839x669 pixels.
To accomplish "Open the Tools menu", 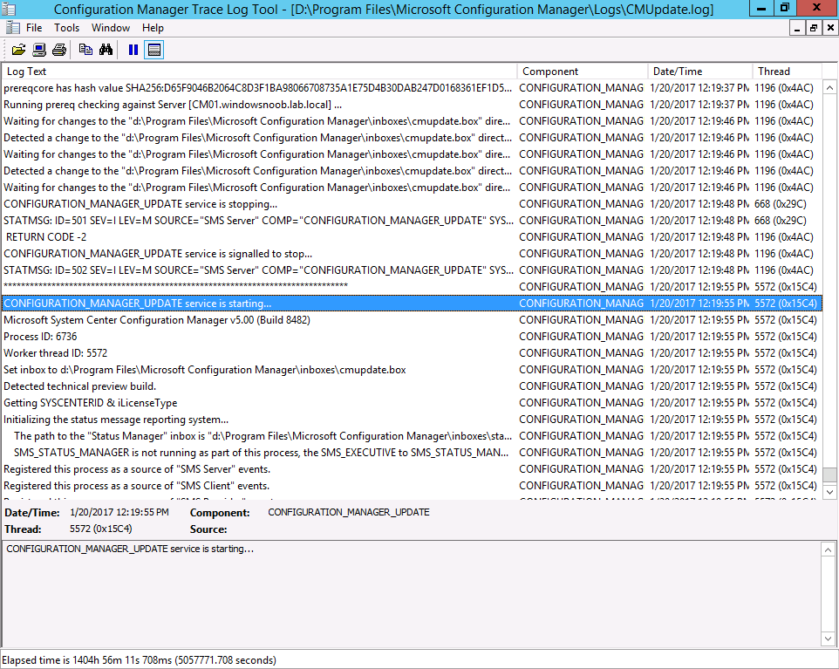I will tap(66, 28).
